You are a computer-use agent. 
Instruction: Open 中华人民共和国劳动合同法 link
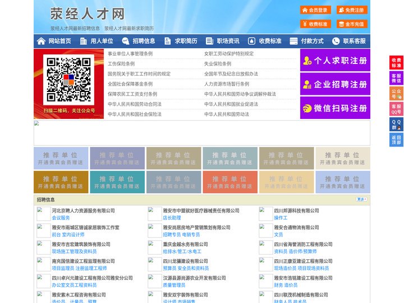point(135,104)
